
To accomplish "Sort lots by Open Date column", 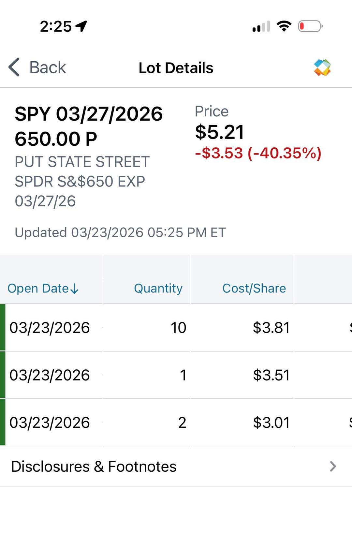I will point(38,289).
